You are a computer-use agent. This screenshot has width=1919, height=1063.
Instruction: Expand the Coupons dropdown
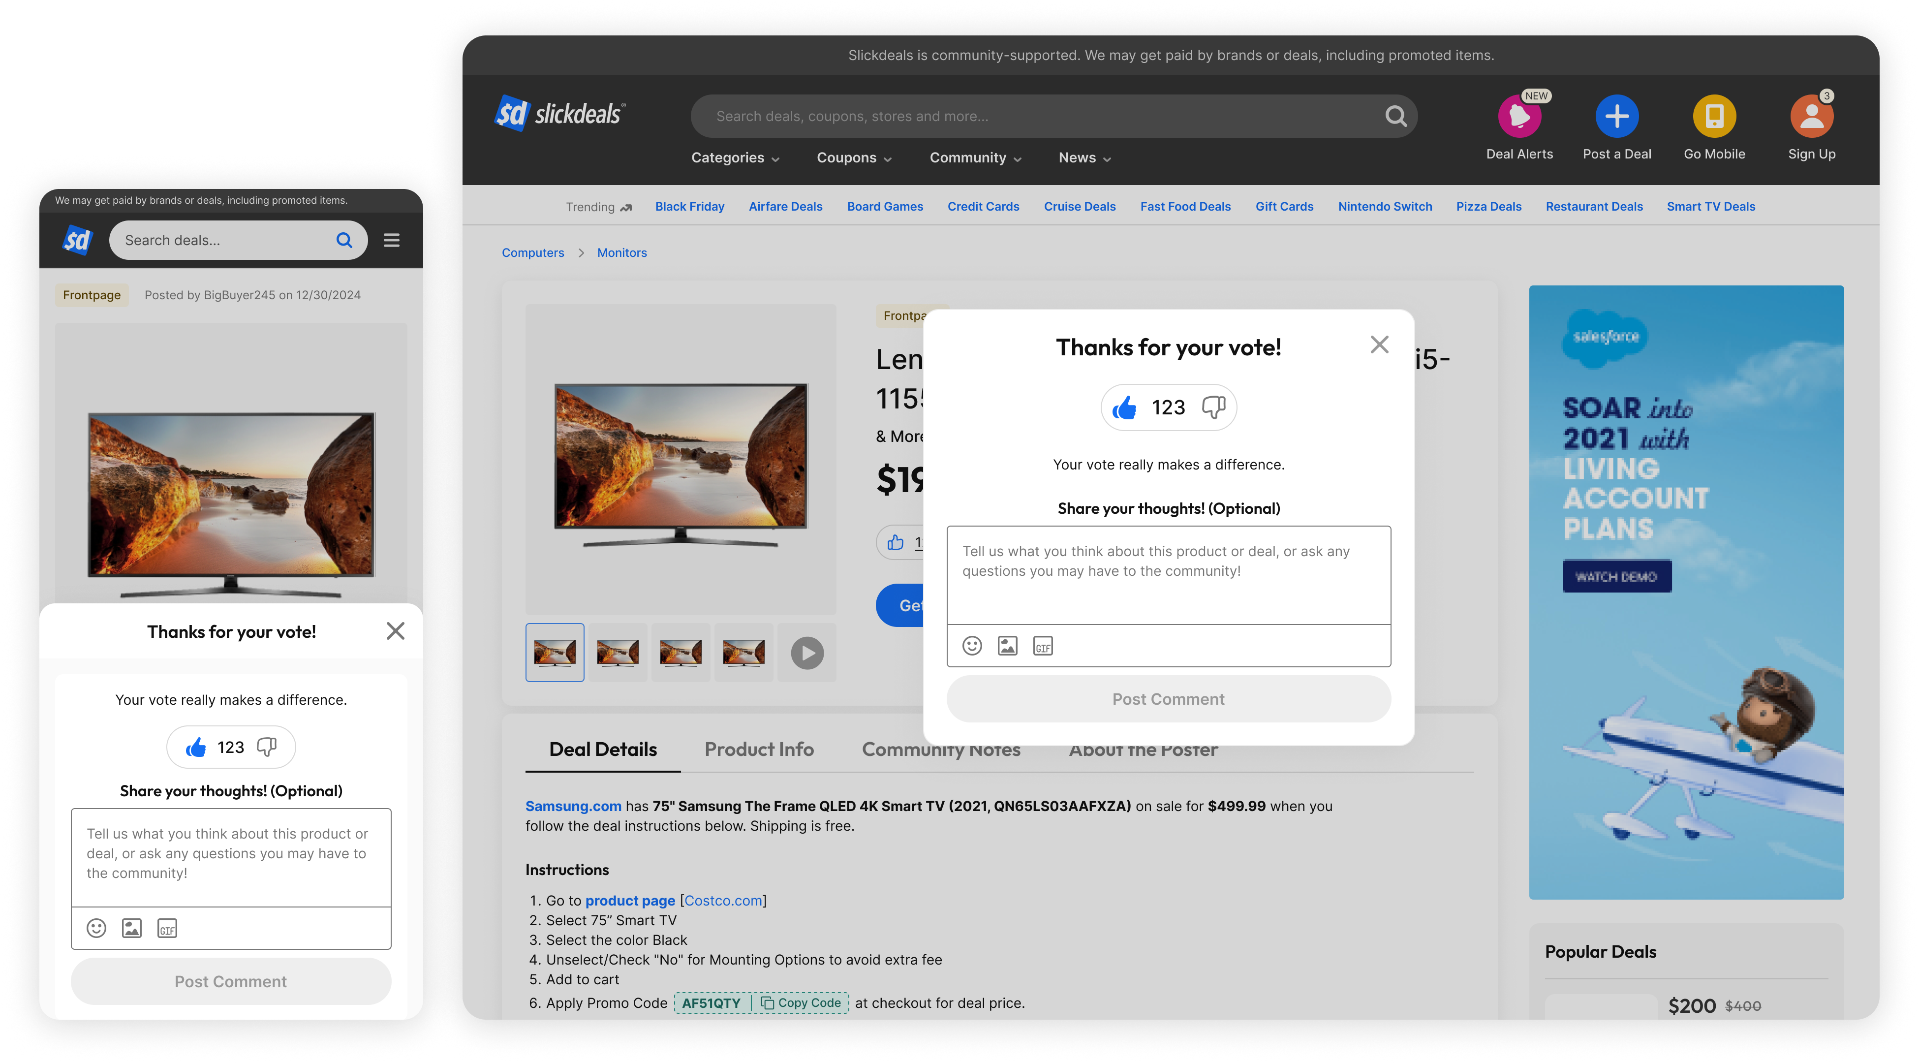(854, 157)
